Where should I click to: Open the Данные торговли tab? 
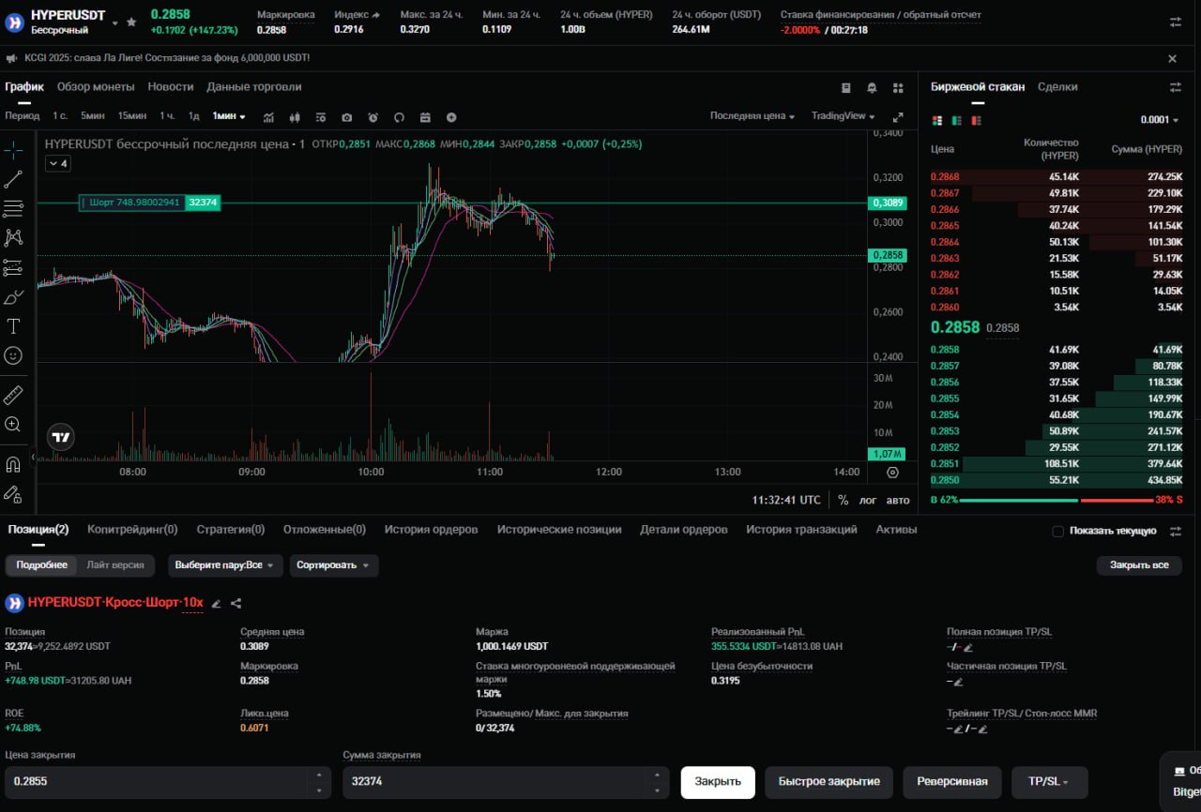tap(254, 86)
